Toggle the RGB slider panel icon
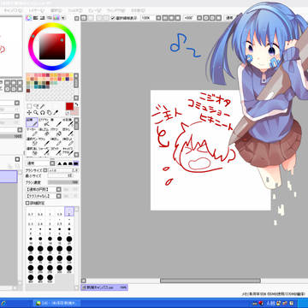Viewport: 308px width, 308px height. coord(36,18)
